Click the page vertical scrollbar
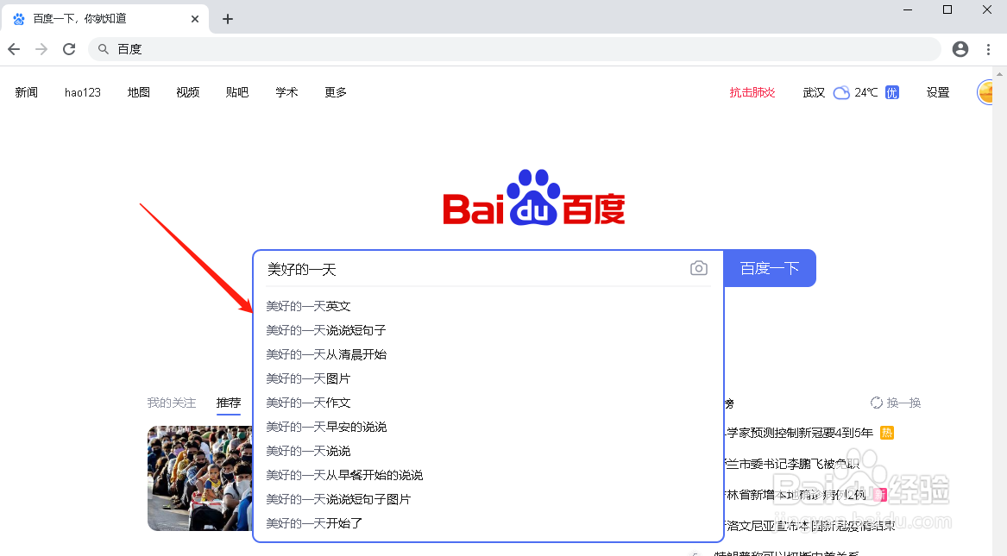 click(x=999, y=311)
